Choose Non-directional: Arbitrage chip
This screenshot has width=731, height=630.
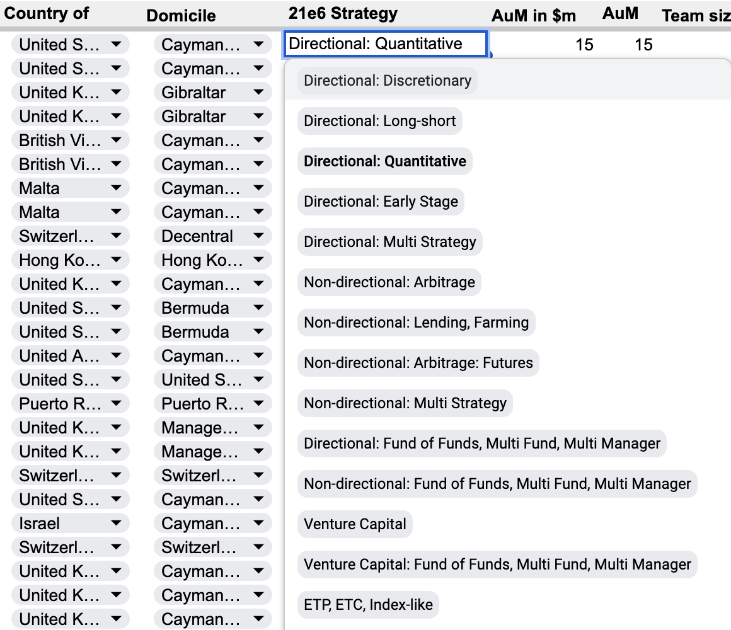pos(389,282)
